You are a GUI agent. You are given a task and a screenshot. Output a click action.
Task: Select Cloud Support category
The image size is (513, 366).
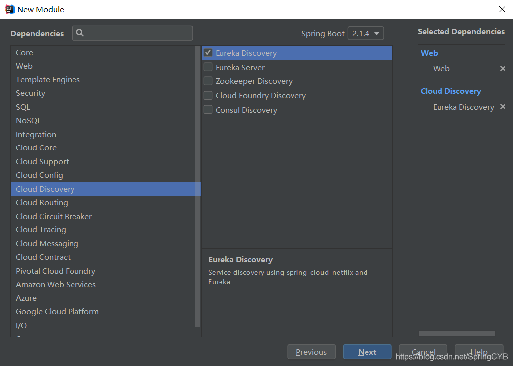pyautogui.click(x=103, y=161)
